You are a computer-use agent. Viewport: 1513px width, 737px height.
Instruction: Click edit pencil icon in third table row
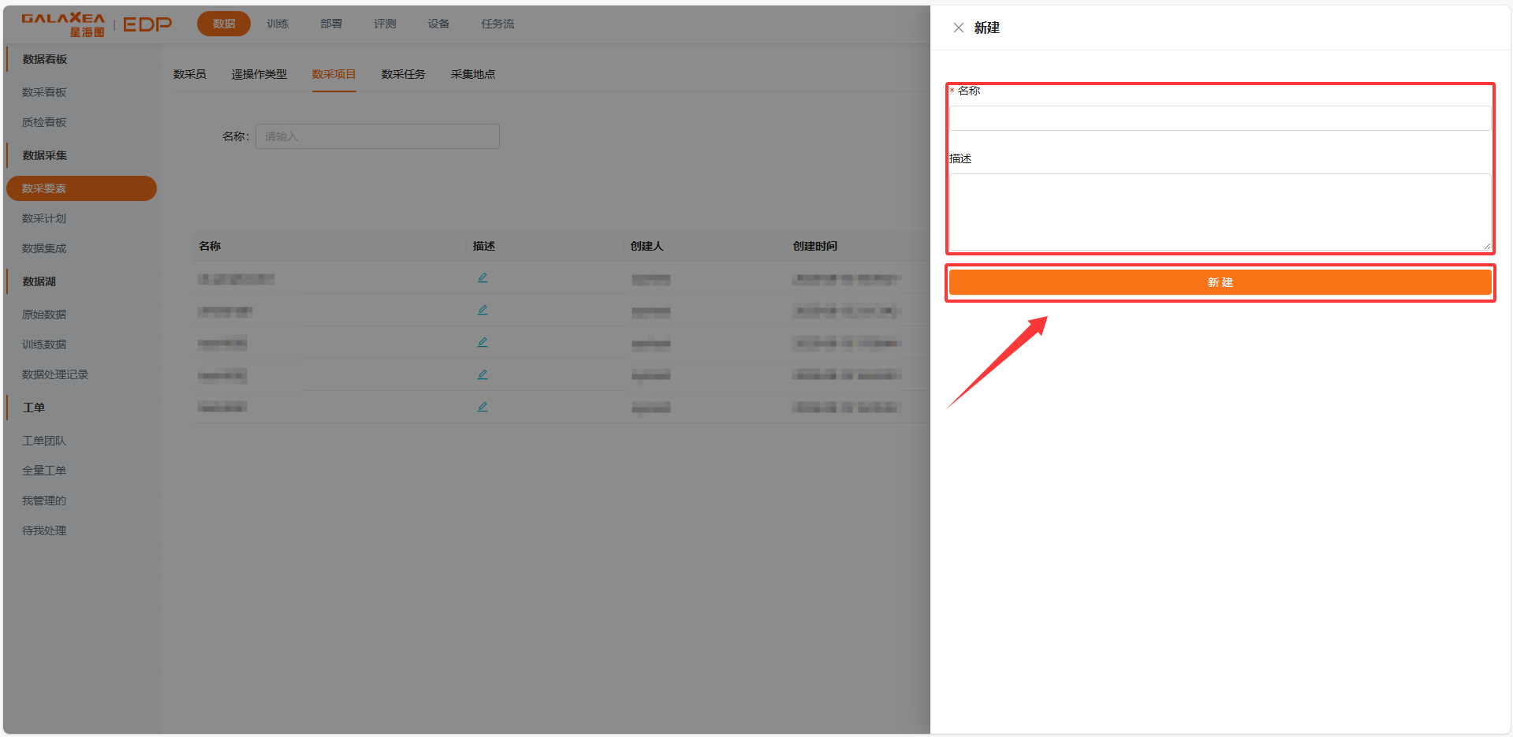tap(483, 343)
